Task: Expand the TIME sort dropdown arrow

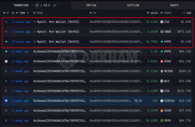Action: coord(28,13)
